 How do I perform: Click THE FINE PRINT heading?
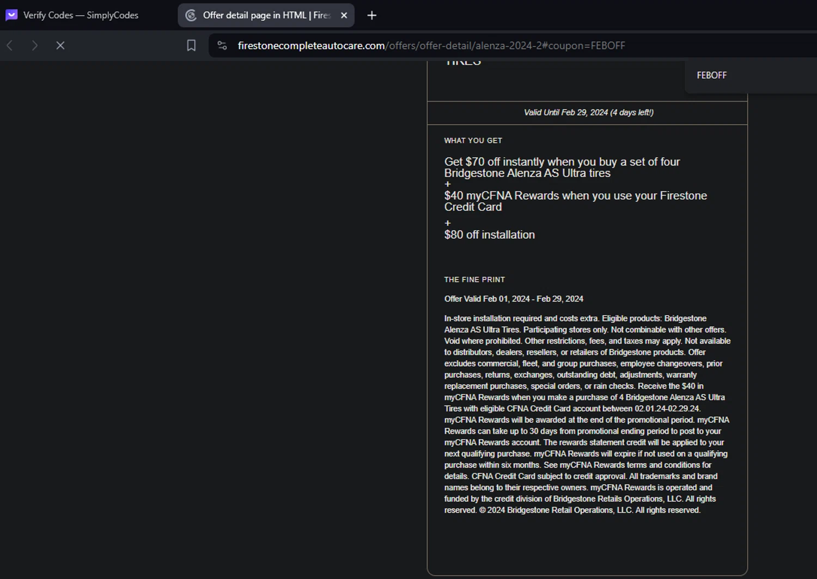pyautogui.click(x=474, y=280)
